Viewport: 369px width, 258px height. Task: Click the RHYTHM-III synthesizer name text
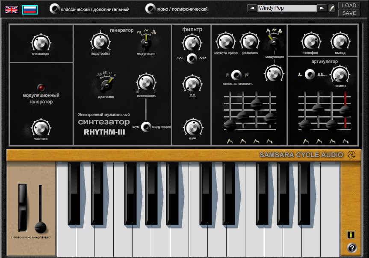click(104, 132)
